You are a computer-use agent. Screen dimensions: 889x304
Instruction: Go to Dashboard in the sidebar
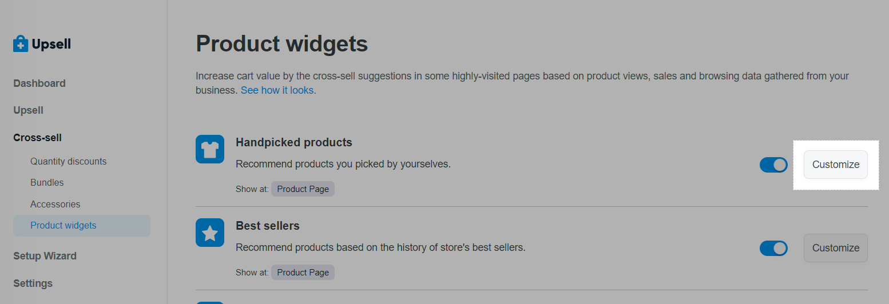(39, 83)
